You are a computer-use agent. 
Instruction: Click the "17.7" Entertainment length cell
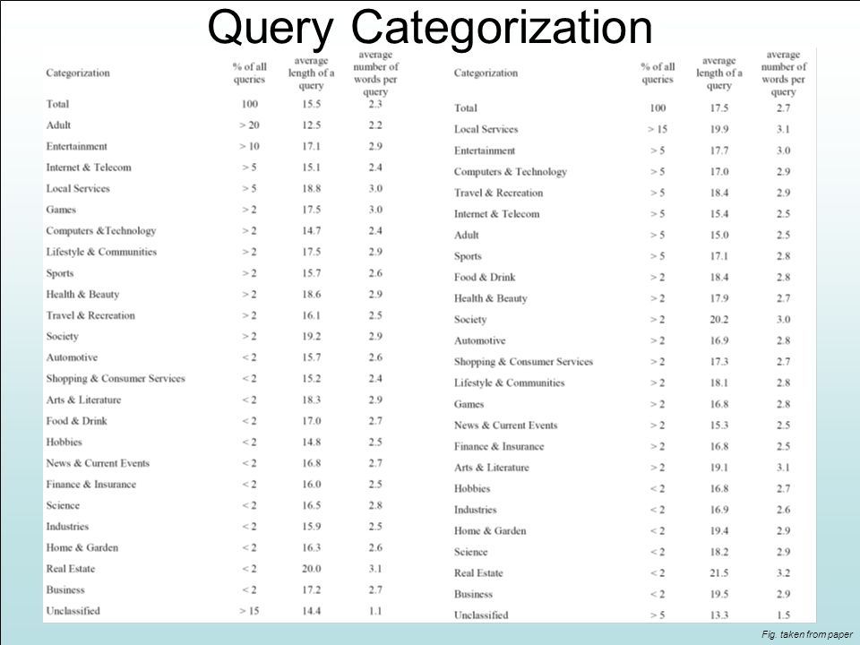pos(719,150)
